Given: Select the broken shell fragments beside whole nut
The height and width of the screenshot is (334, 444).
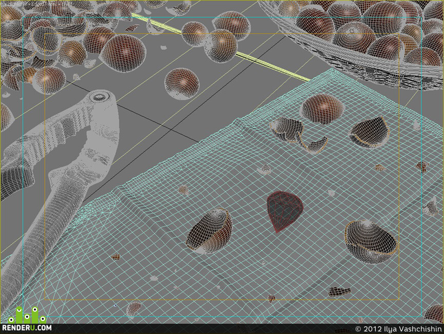Looking at the screenshot, I should pos(299,135).
